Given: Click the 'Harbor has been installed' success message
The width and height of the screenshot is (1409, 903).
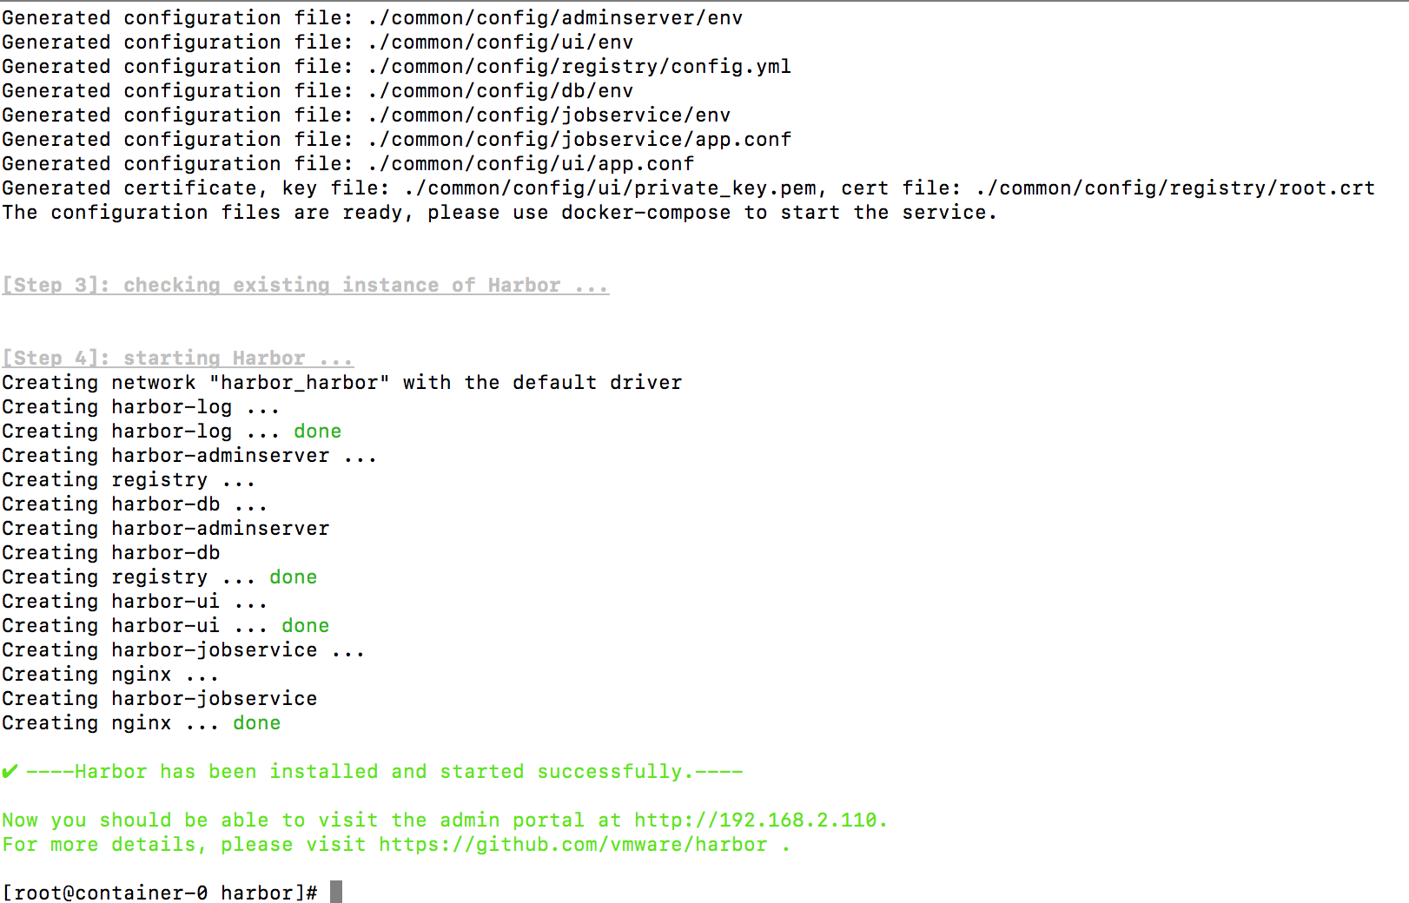Looking at the screenshot, I should click(x=384, y=771).
